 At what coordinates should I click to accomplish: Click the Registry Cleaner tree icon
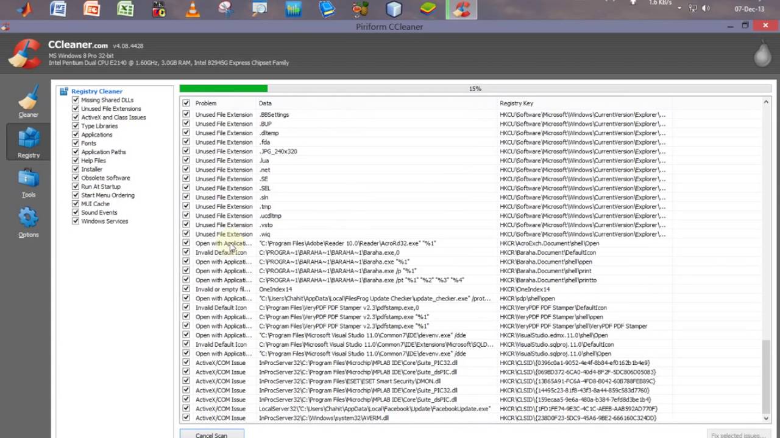click(x=64, y=91)
